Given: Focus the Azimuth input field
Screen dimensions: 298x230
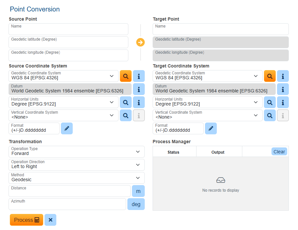Looking at the screenshot, I should coord(67,204).
